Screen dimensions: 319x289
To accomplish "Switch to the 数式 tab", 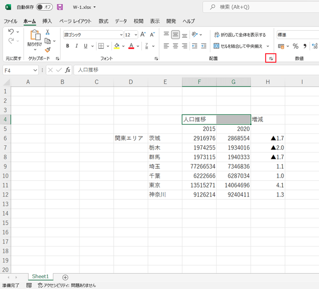I will coord(103,21).
